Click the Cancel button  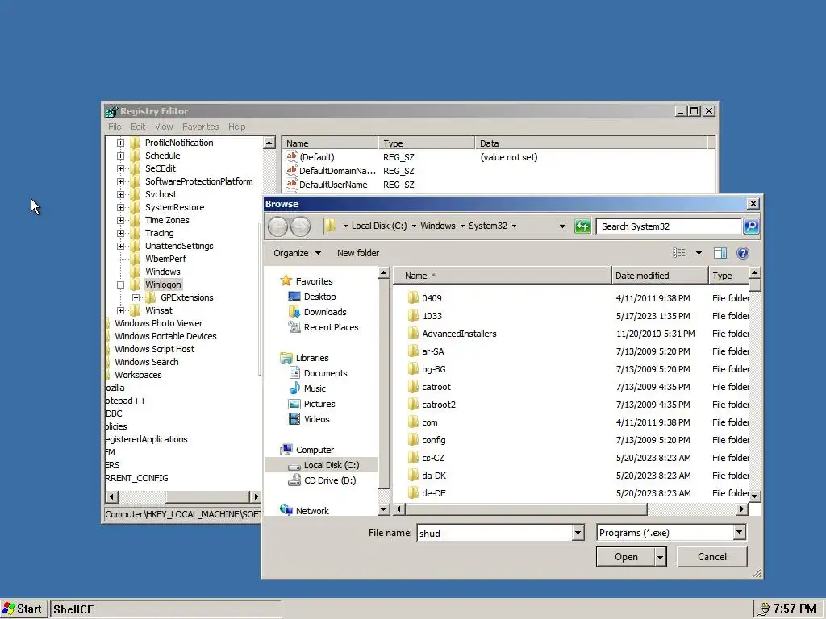[711, 557]
